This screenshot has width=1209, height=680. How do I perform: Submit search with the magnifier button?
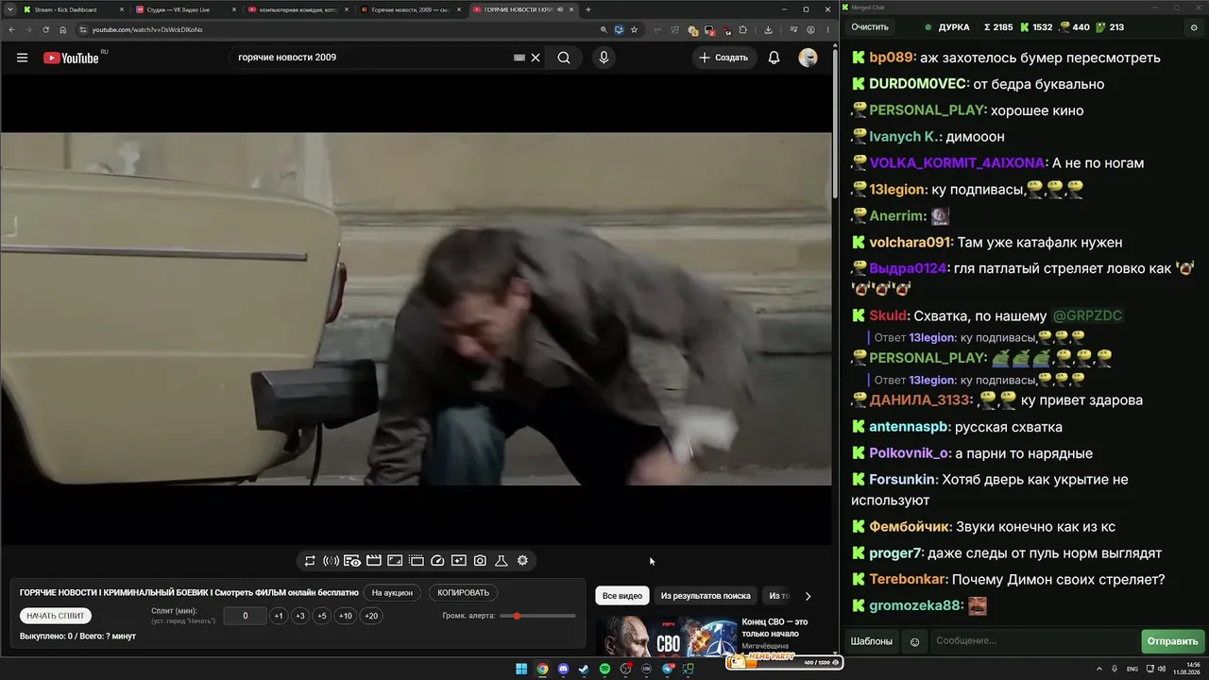[x=564, y=58]
